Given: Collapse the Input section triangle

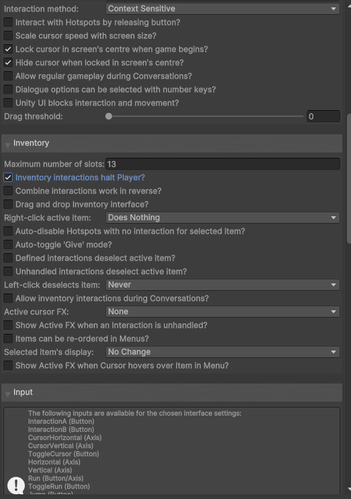Looking at the screenshot, I should click(7, 394).
